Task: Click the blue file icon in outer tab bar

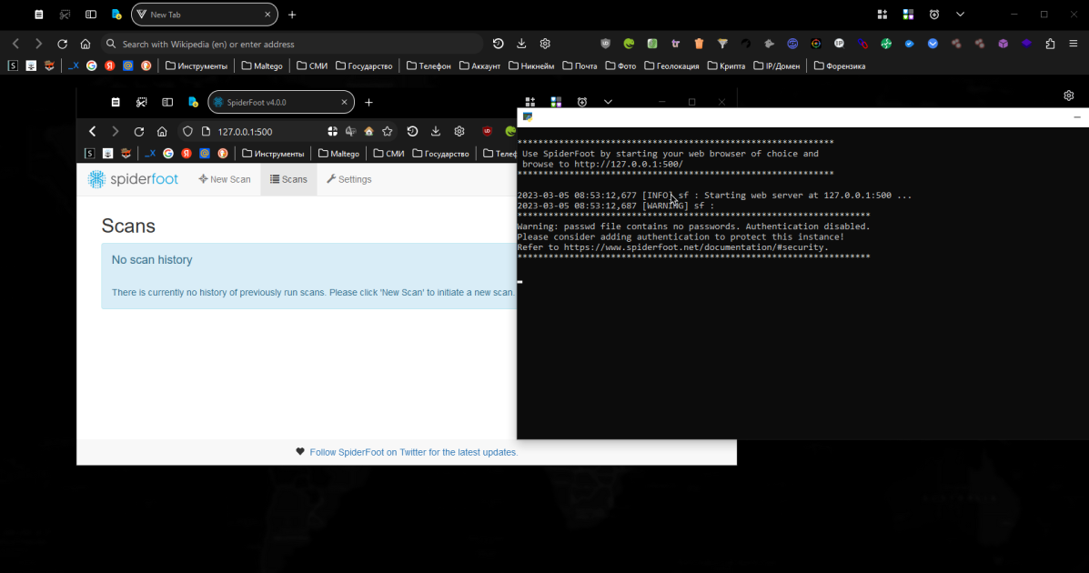Action: click(x=116, y=15)
